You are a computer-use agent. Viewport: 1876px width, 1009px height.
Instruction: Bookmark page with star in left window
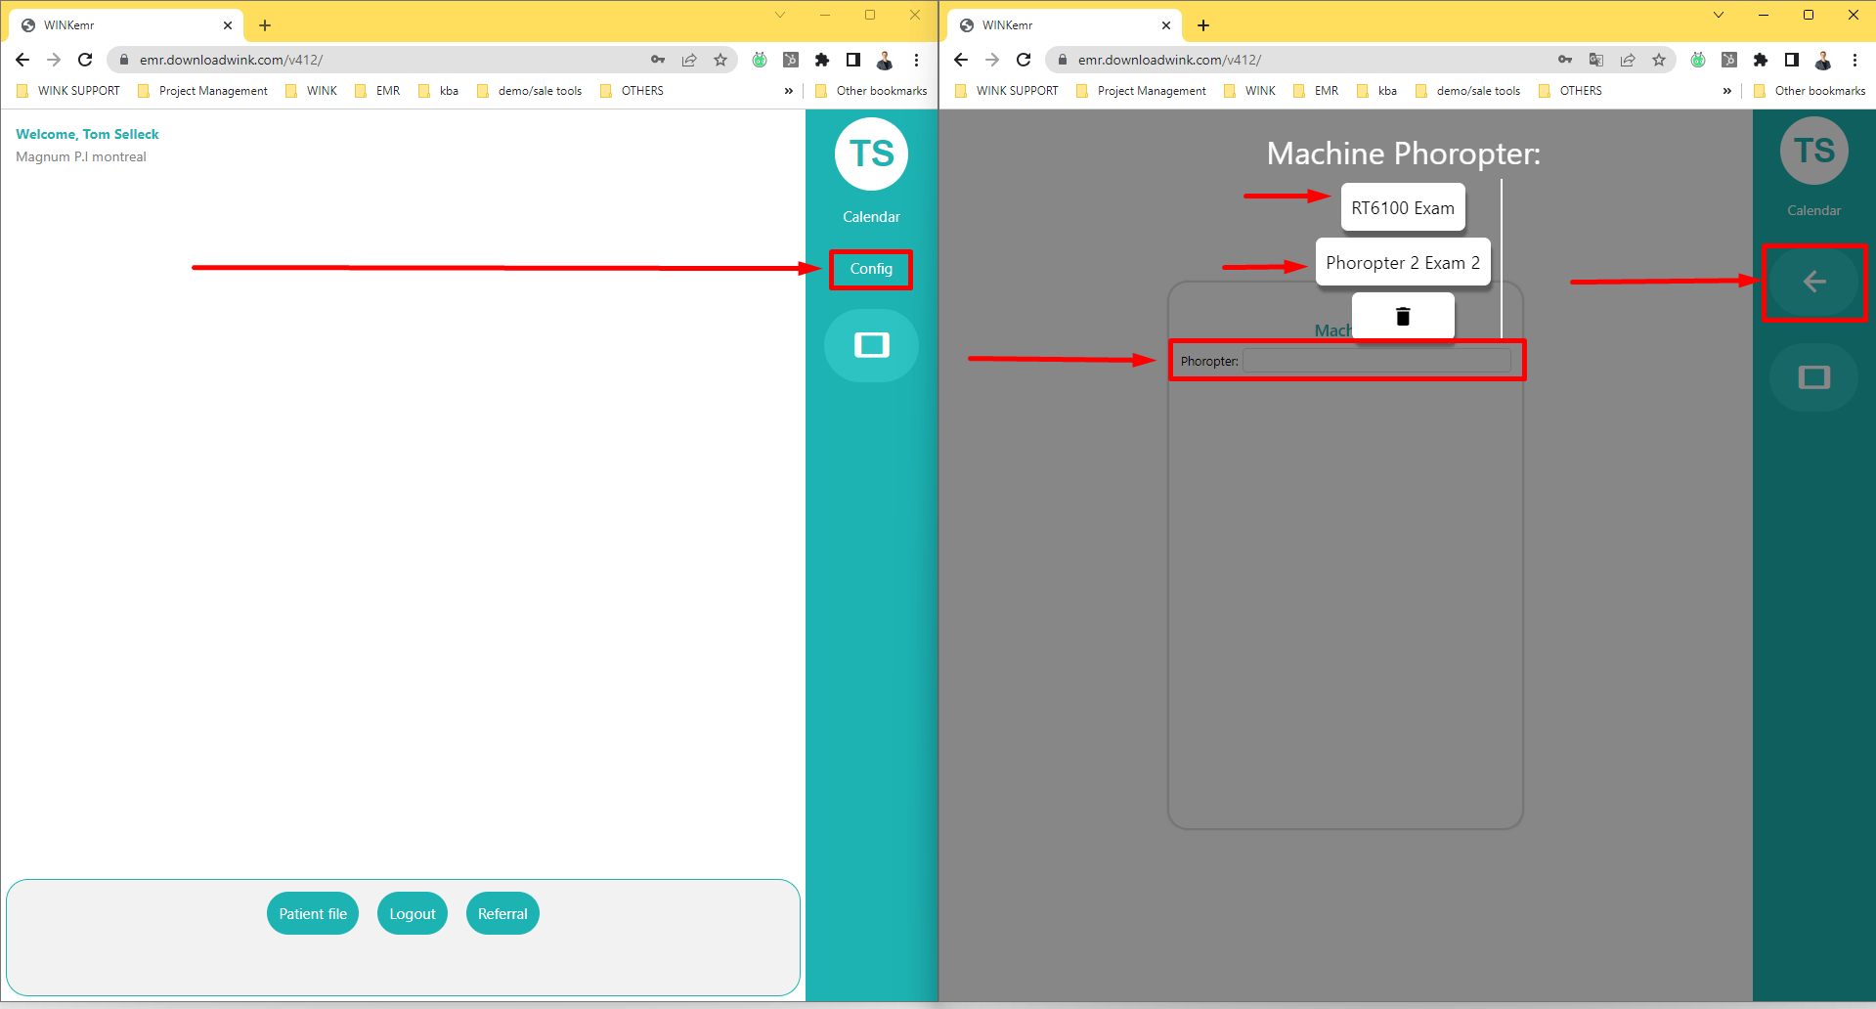tap(720, 60)
